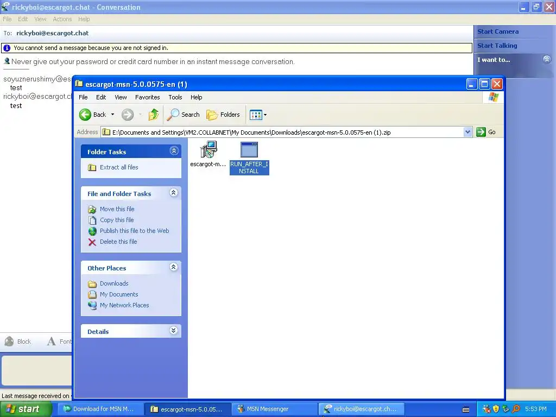Collapse File and Folder Tasks panel
The image size is (556, 417).
tap(173, 193)
